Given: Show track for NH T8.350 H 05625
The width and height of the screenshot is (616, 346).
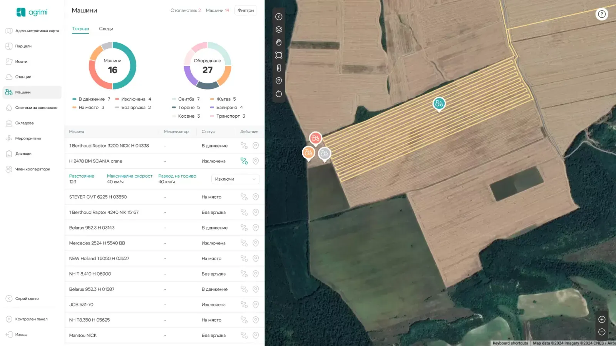Looking at the screenshot, I should pyautogui.click(x=244, y=320).
